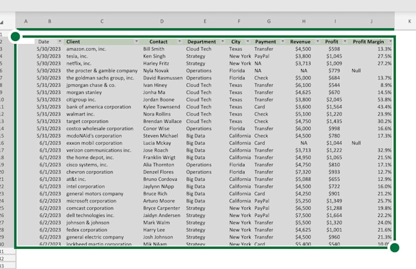Viewport: 416px width, 269px height.
Task: Select the target corporation cell
Action: point(87,121)
